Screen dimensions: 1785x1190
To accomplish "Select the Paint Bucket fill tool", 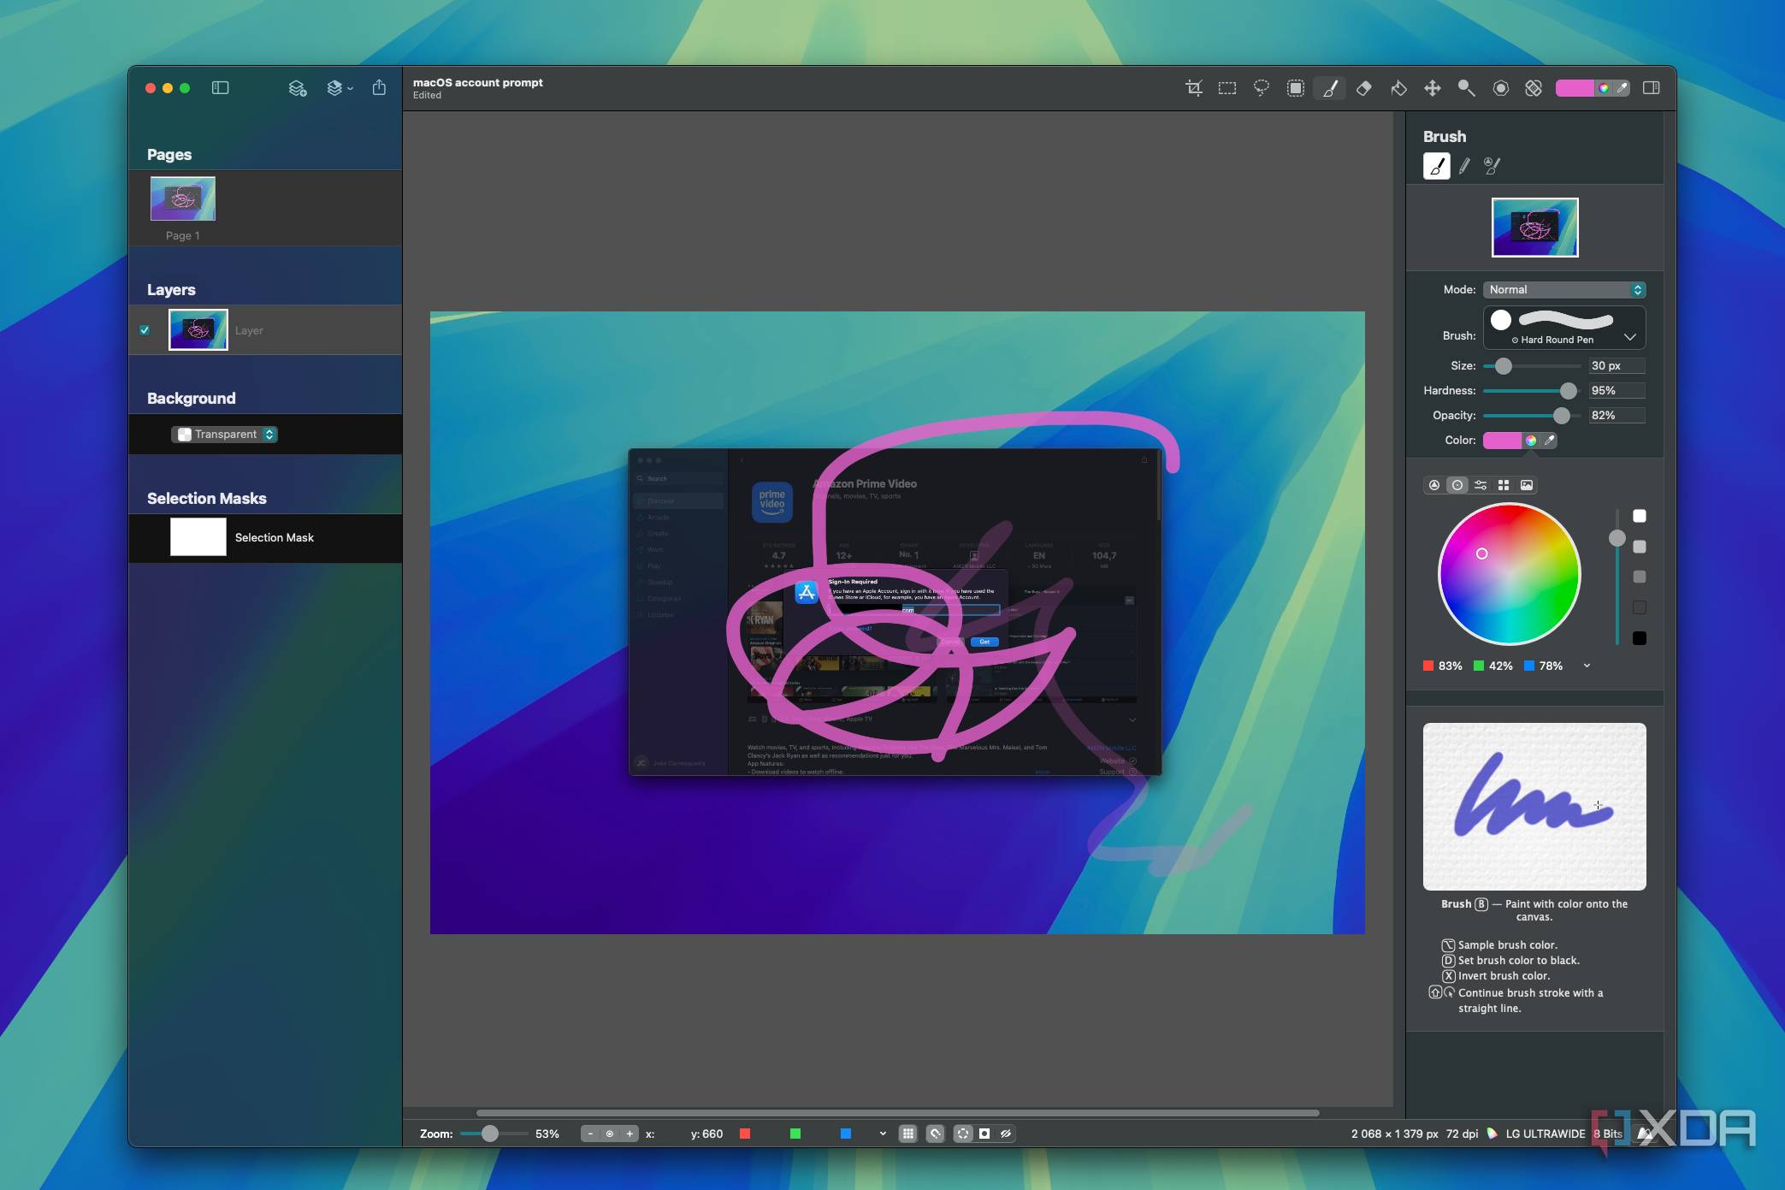I will 1398,88.
